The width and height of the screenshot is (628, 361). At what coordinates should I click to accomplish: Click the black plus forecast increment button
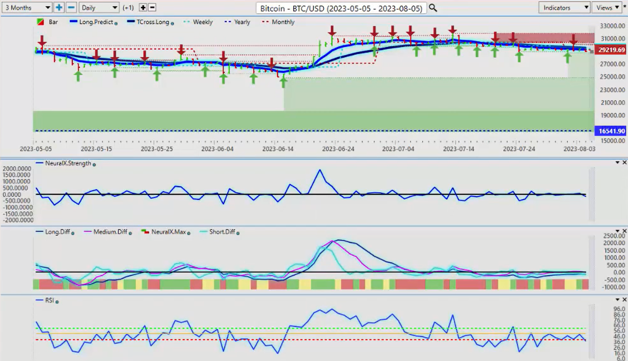(x=143, y=7)
